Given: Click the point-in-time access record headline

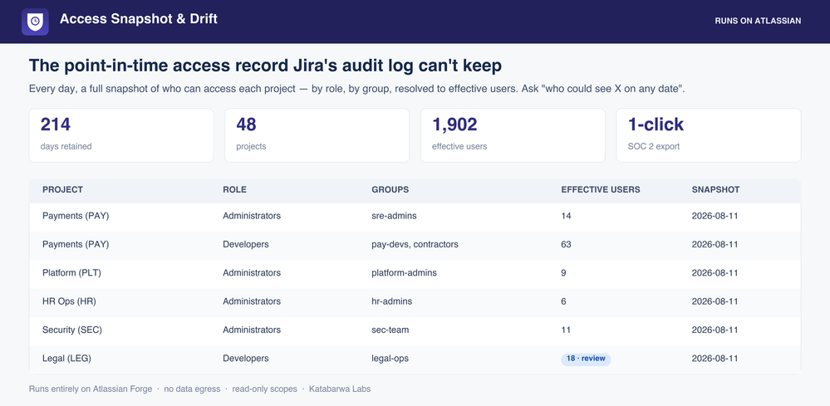Looking at the screenshot, I should pos(265,66).
